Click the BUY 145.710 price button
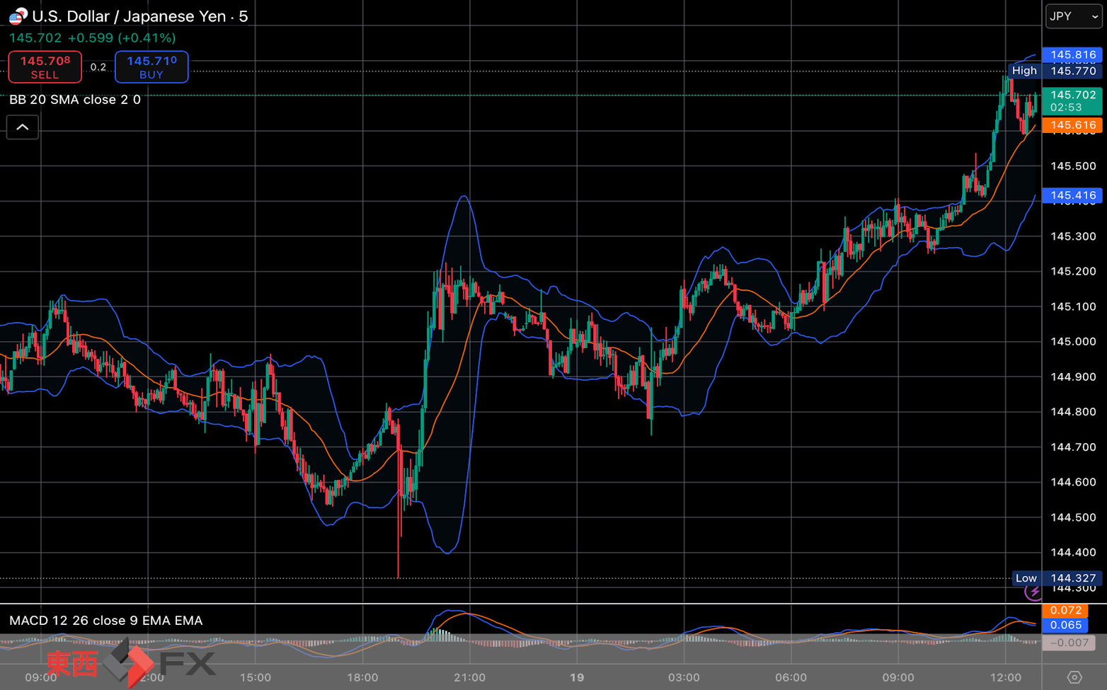 151,67
